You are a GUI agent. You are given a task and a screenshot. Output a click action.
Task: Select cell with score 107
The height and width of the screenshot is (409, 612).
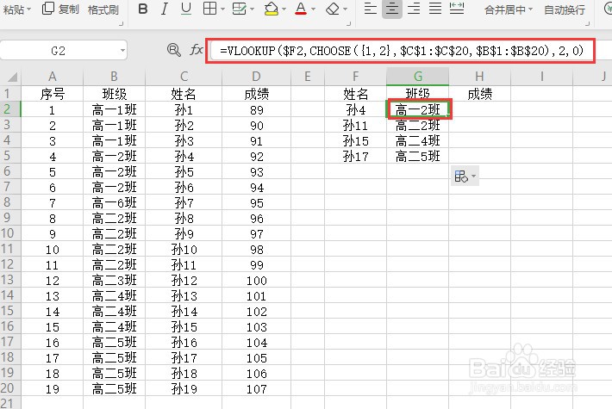(256, 388)
